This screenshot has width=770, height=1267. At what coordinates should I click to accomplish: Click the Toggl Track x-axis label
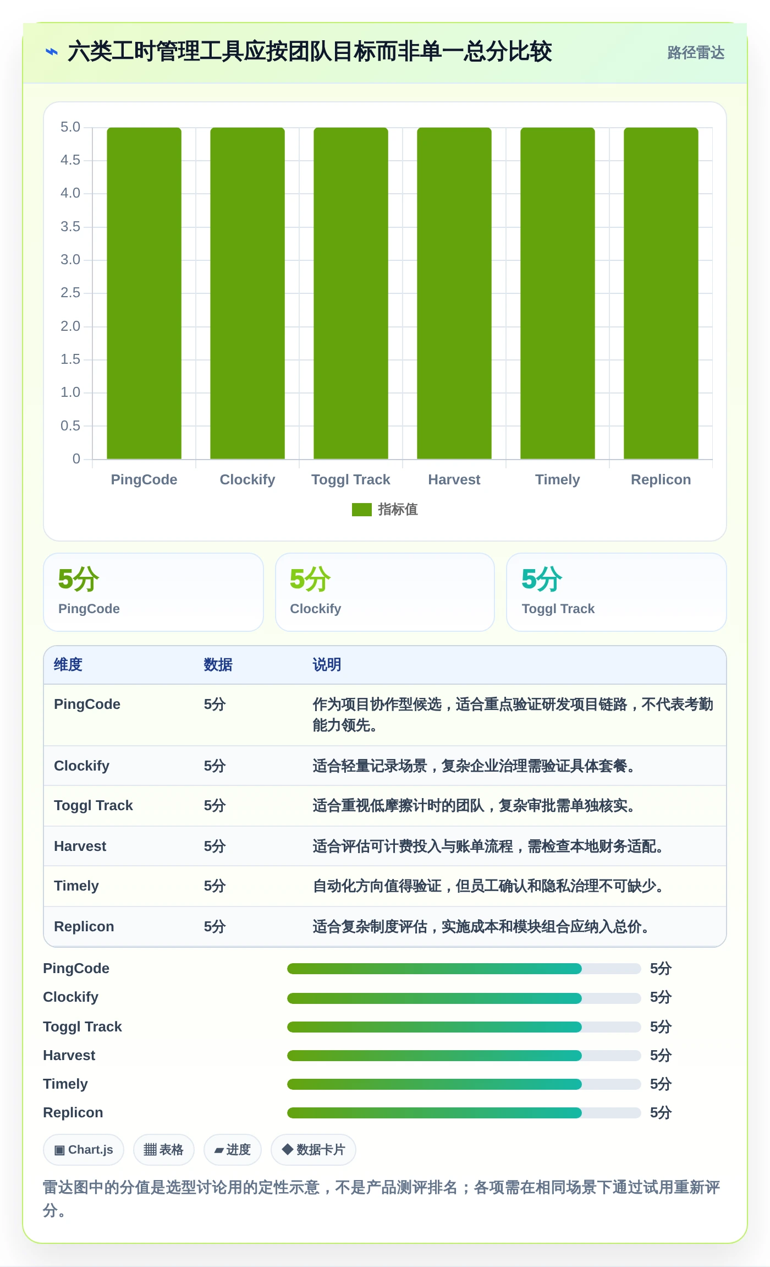pyautogui.click(x=351, y=480)
